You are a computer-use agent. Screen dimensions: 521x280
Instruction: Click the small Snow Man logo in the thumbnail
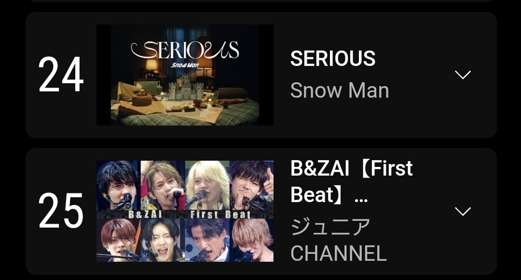pyautogui.click(x=185, y=65)
